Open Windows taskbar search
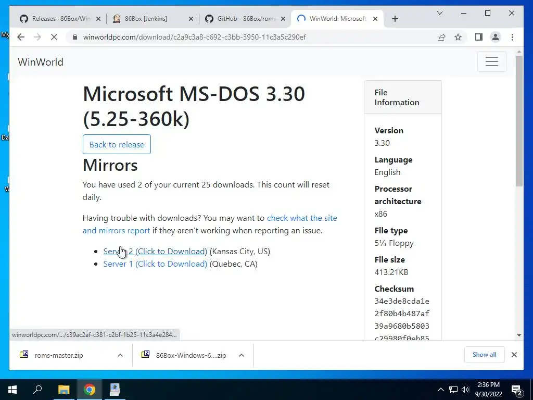The height and width of the screenshot is (400, 533). coord(37,390)
